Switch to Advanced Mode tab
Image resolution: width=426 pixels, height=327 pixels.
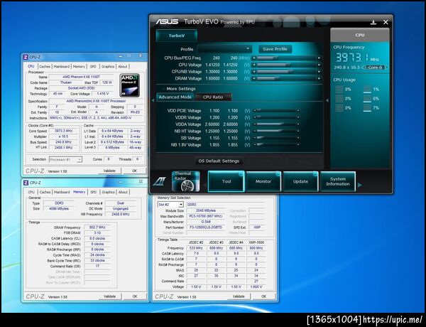175,97
